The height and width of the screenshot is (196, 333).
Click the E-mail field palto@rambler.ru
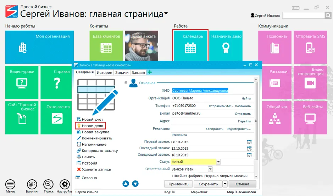[202, 113]
